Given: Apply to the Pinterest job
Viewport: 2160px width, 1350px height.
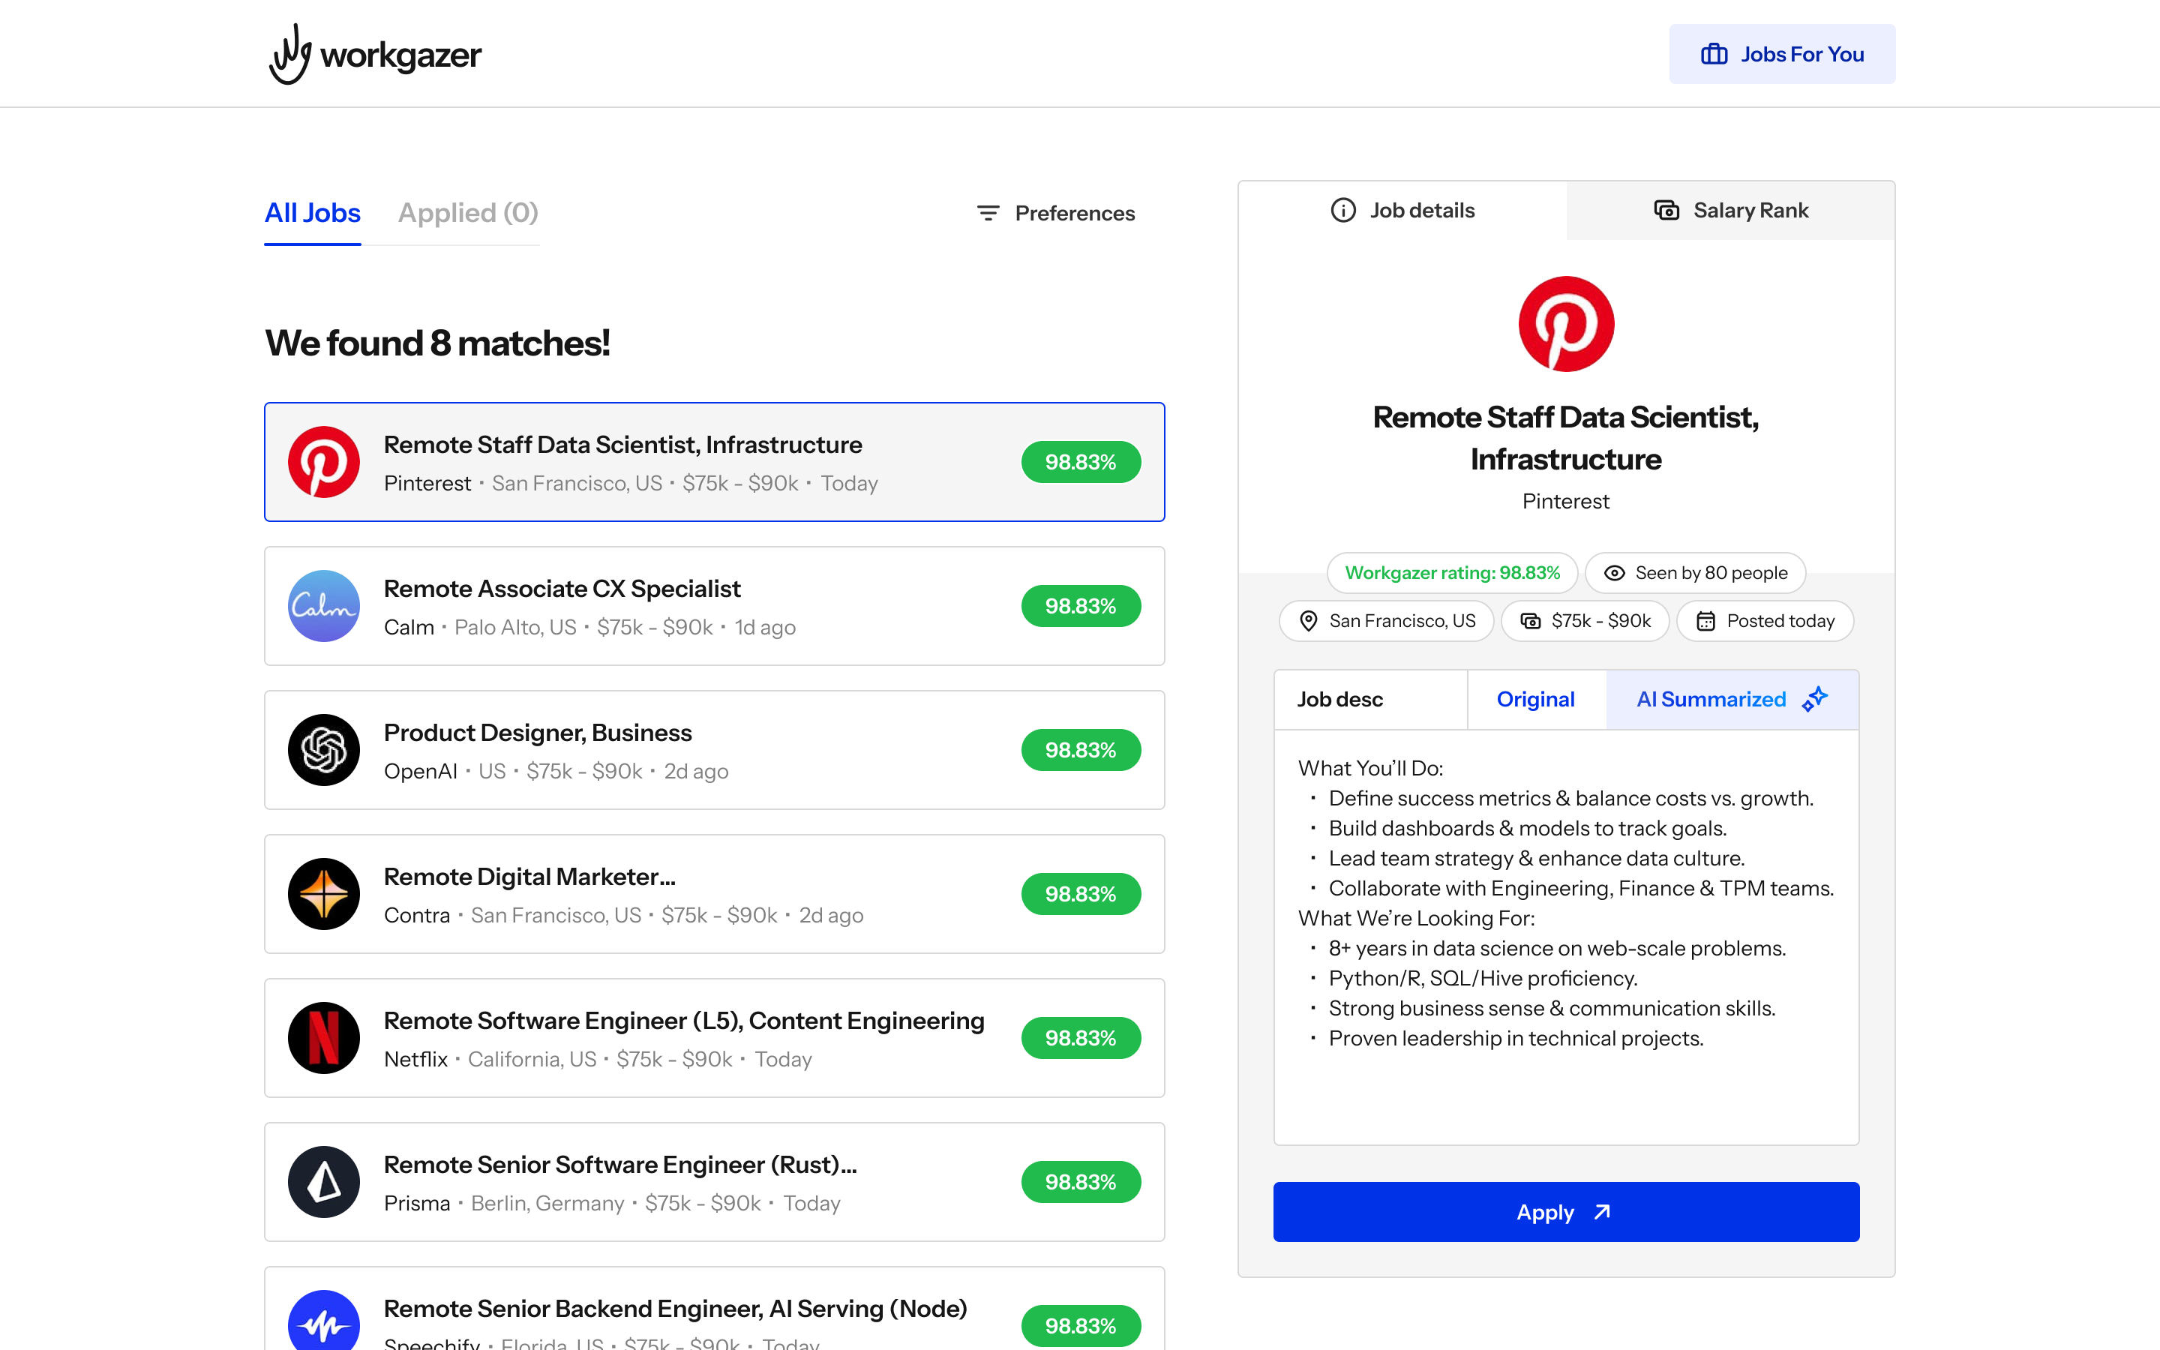Looking at the screenshot, I should click(1565, 1213).
